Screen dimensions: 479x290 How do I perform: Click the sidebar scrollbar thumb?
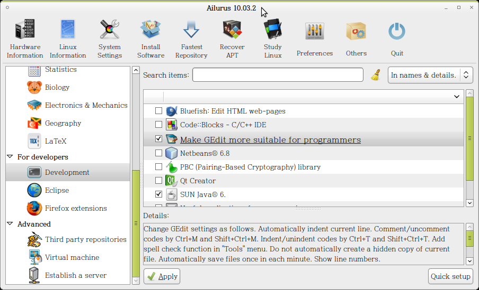click(x=136, y=223)
